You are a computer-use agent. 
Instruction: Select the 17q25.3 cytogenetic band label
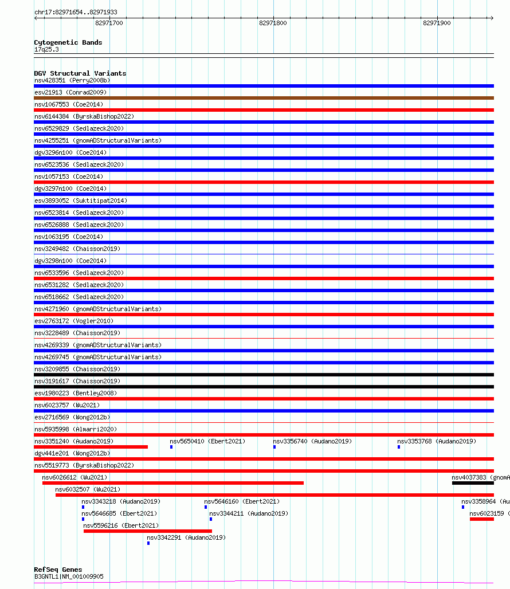pyautogui.click(x=46, y=50)
